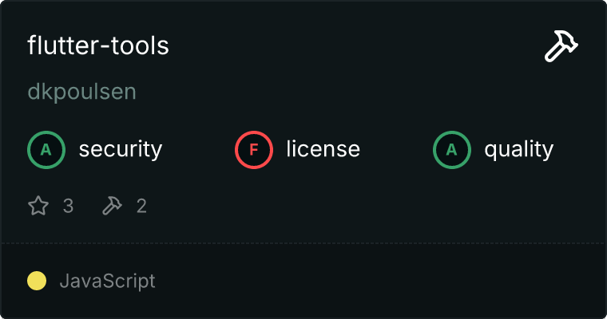Open author dkpoulsen's profile
This screenshot has width=607, height=319.
[81, 92]
